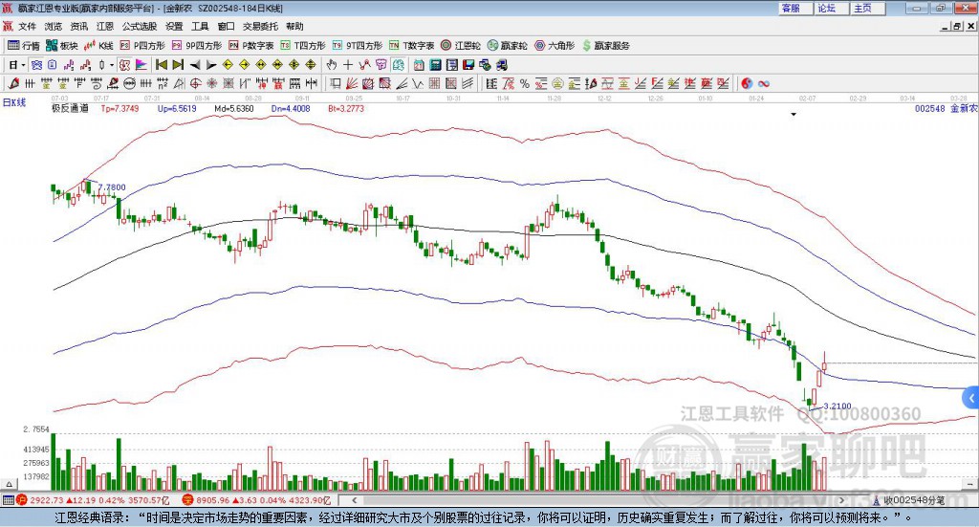Open the 浏览 menu
This screenshot has width=979, height=527.
[54, 26]
